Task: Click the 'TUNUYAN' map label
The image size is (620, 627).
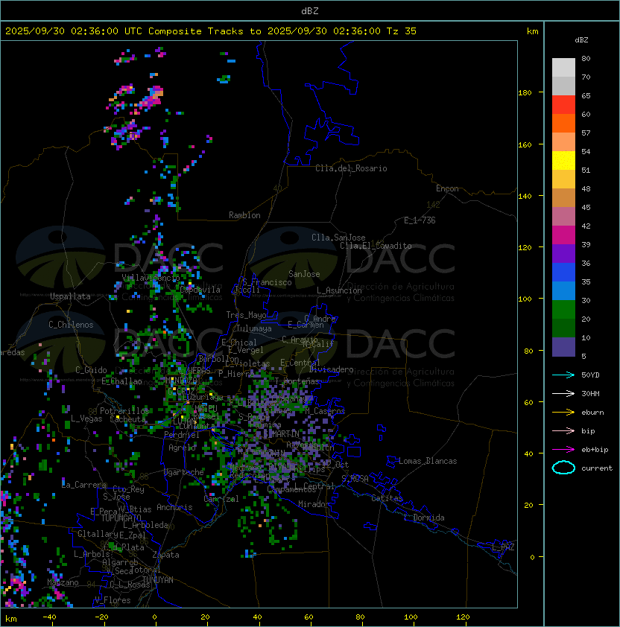Action: [158, 580]
